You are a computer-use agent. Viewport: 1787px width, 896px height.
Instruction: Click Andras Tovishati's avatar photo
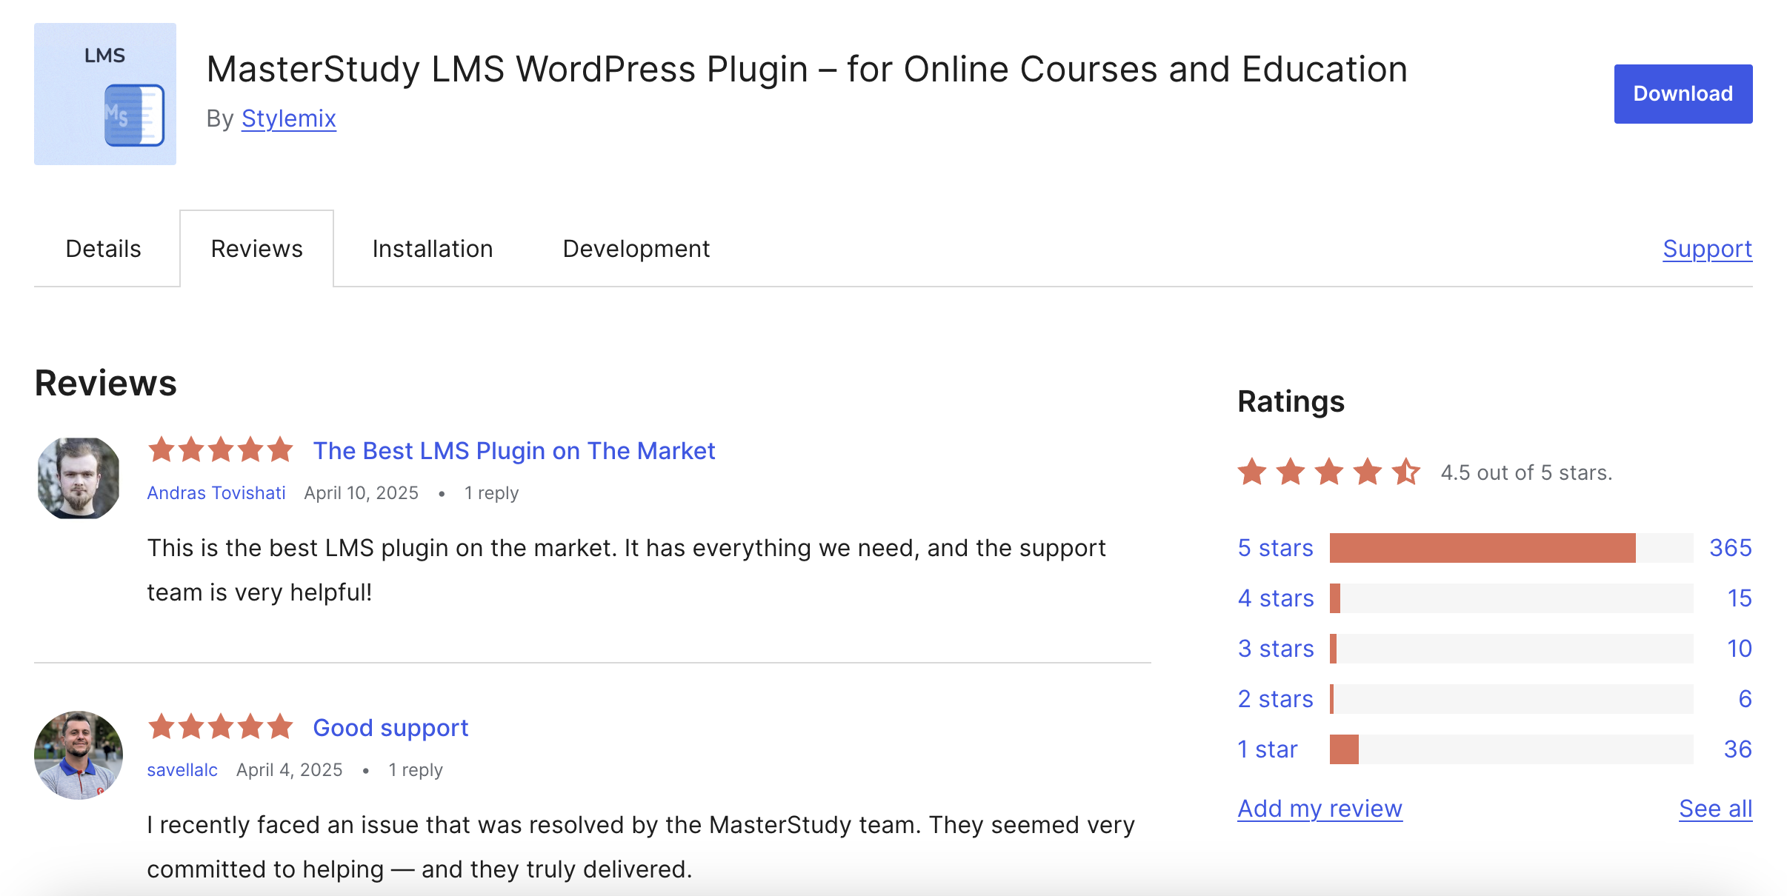click(x=79, y=478)
